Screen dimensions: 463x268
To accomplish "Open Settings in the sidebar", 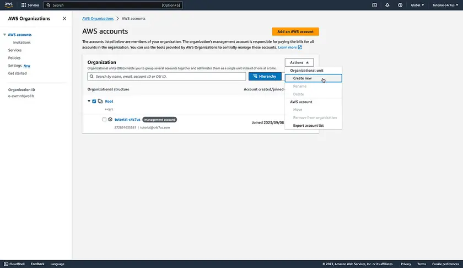I will (x=15, y=65).
